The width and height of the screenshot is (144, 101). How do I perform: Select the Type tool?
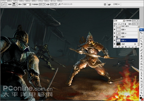tap(141, 76)
